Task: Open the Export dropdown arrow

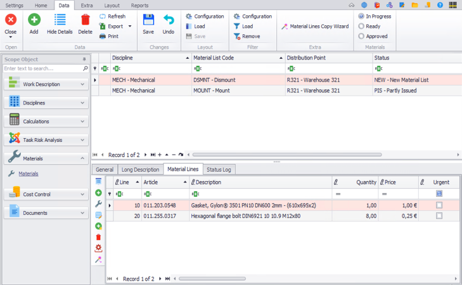Action: pos(130,27)
